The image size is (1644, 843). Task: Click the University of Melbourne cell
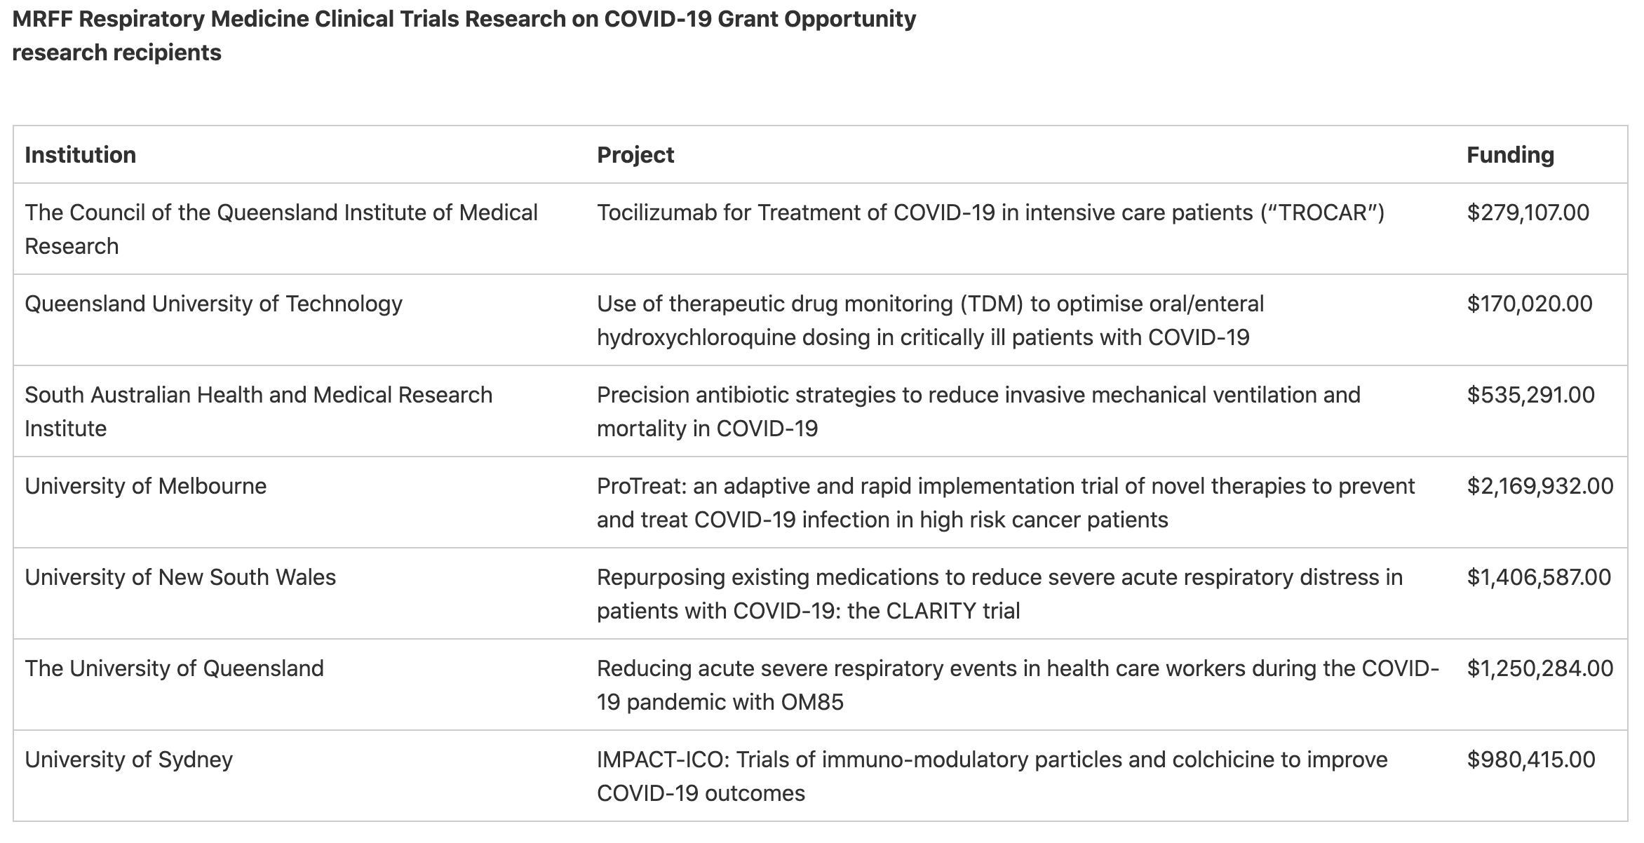(146, 486)
